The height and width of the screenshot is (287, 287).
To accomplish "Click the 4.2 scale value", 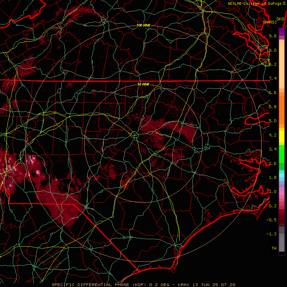I will 273,135.
